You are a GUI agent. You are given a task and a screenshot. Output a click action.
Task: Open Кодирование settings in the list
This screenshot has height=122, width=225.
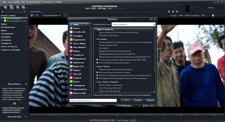point(79,40)
